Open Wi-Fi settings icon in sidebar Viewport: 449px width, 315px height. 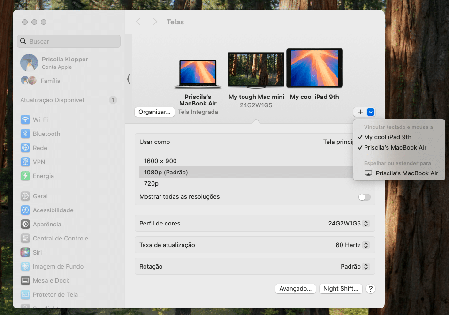tap(25, 120)
